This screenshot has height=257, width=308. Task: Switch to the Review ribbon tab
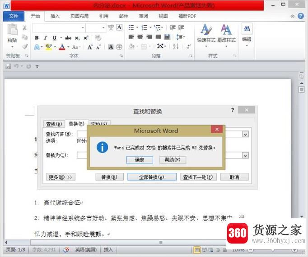144,16
